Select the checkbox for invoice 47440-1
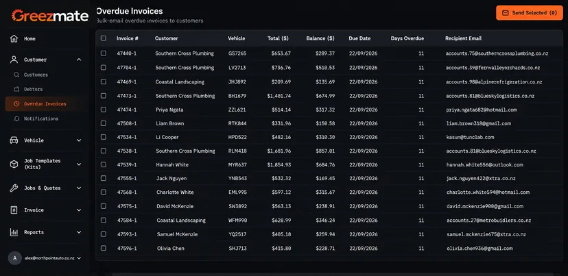This screenshot has width=568, height=276. [104, 53]
